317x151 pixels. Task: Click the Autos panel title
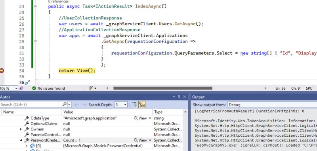(x=5, y=97)
